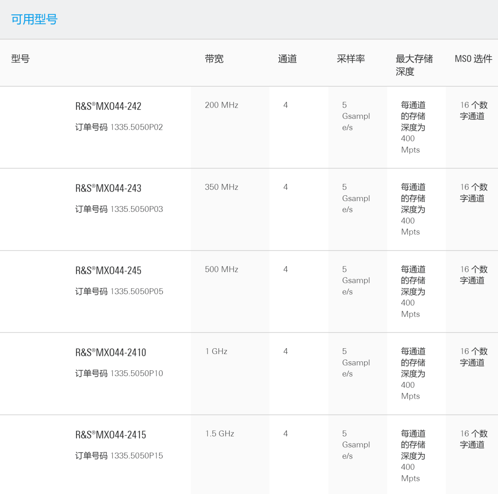
Task: Select order number 1335.5050P02
Action: click(x=137, y=127)
